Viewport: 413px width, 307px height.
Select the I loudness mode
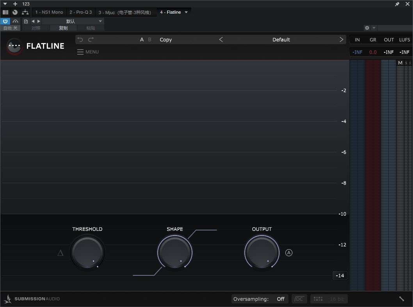[x=410, y=63]
